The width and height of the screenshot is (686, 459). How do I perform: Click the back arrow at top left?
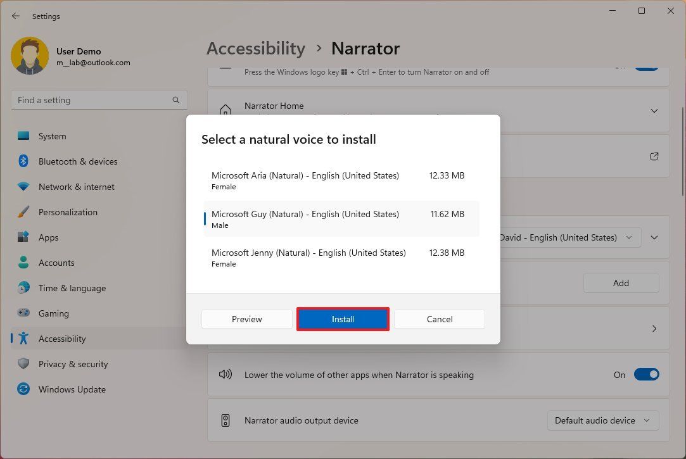coord(15,16)
